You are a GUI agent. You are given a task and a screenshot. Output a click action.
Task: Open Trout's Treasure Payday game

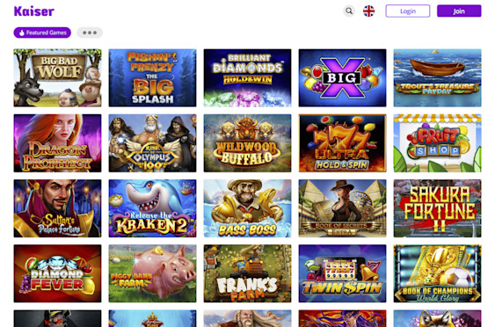(x=438, y=77)
